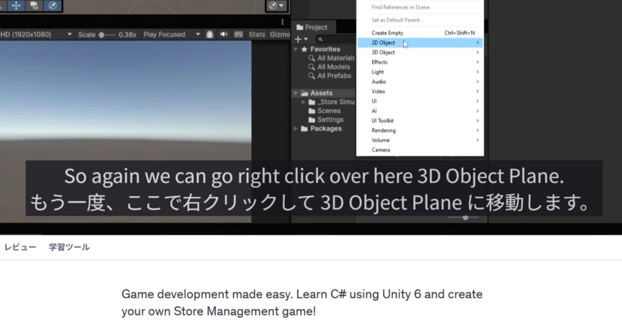Open the Game view three-dot options menu
The width and height of the screenshot is (622, 325).
pyautogui.click(x=282, y=22)
